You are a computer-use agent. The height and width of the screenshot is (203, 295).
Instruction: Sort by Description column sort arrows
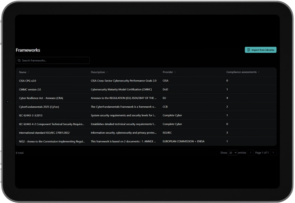pyautogui.click(x=107, y=72)
